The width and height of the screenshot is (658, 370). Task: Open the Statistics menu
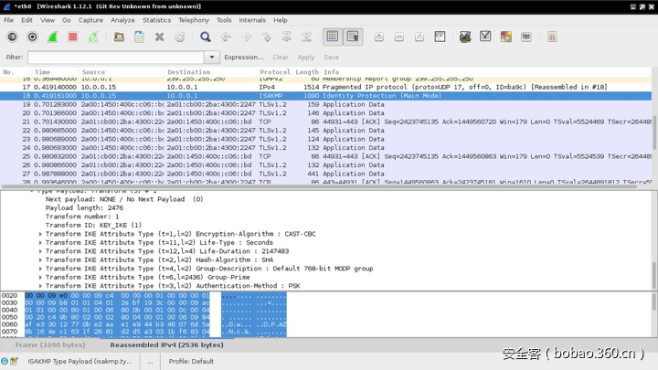point(156,19)
